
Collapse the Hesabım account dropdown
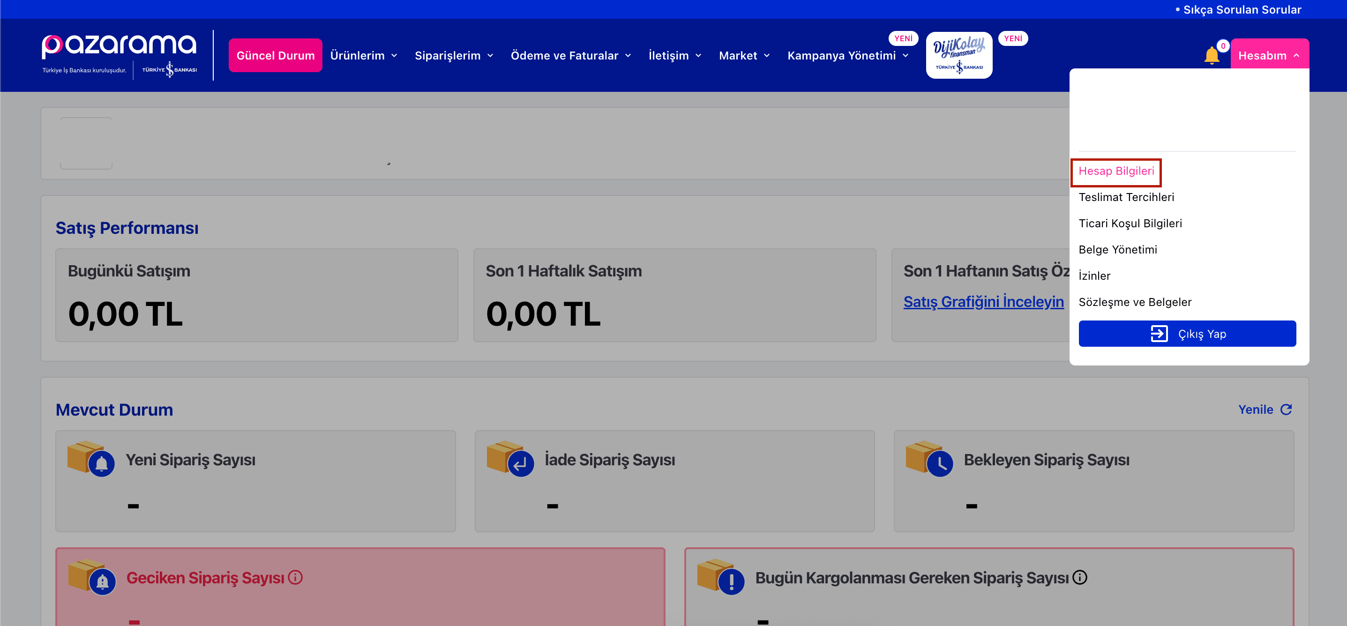1269,55
